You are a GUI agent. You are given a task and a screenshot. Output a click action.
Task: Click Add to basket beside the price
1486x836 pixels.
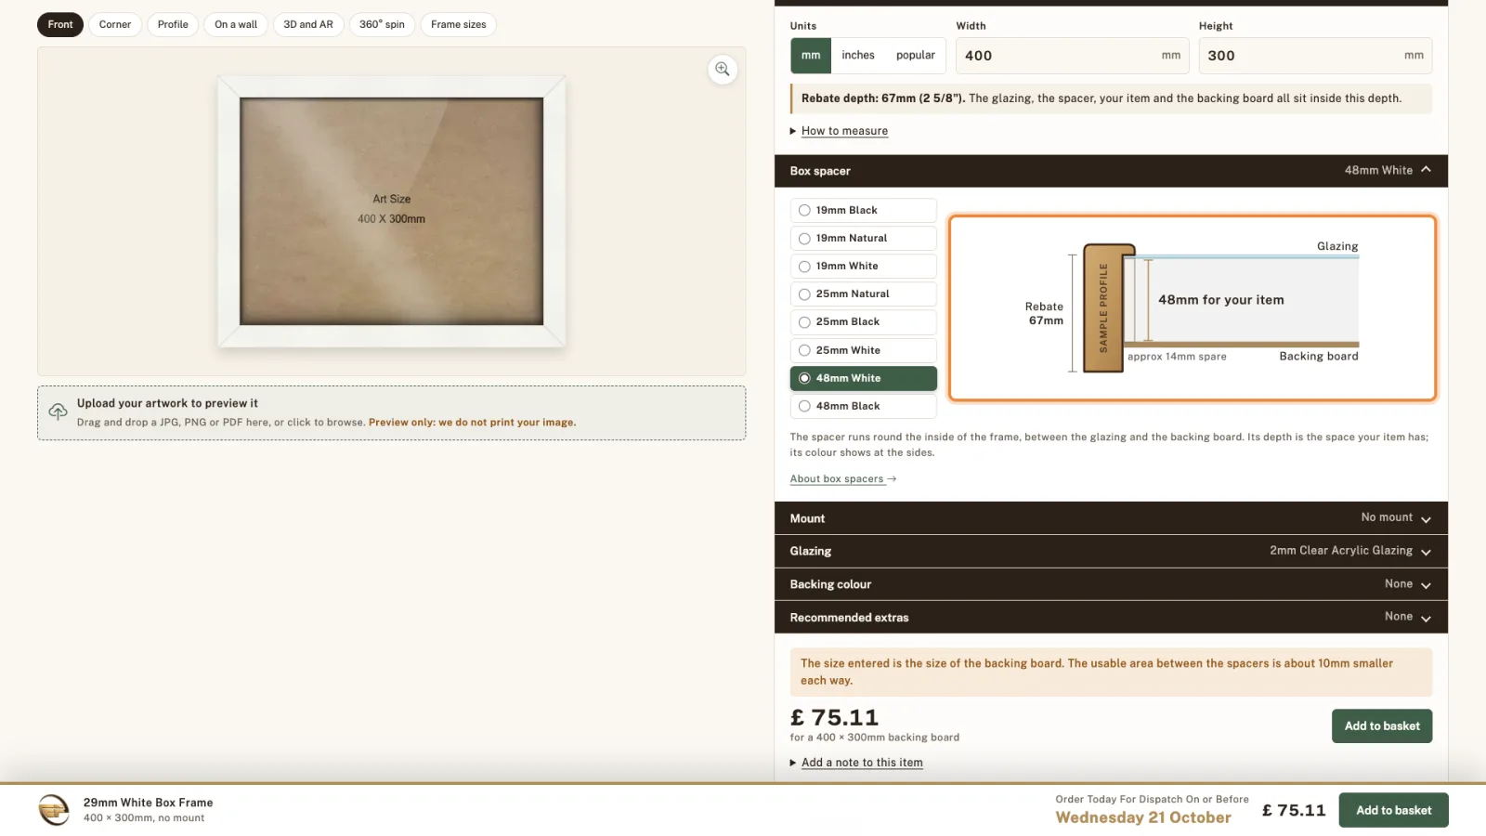[1382, 726]
